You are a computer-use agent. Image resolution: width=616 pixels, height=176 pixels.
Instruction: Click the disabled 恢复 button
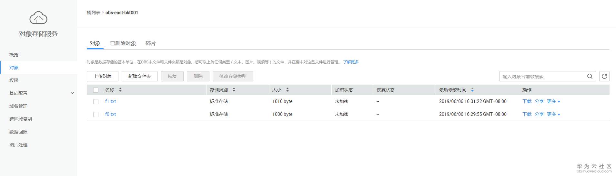[x=172, y=76]
